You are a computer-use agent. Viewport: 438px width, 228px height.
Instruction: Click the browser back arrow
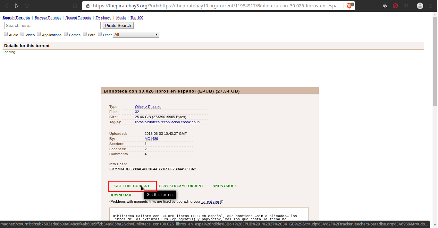point(6,6)
